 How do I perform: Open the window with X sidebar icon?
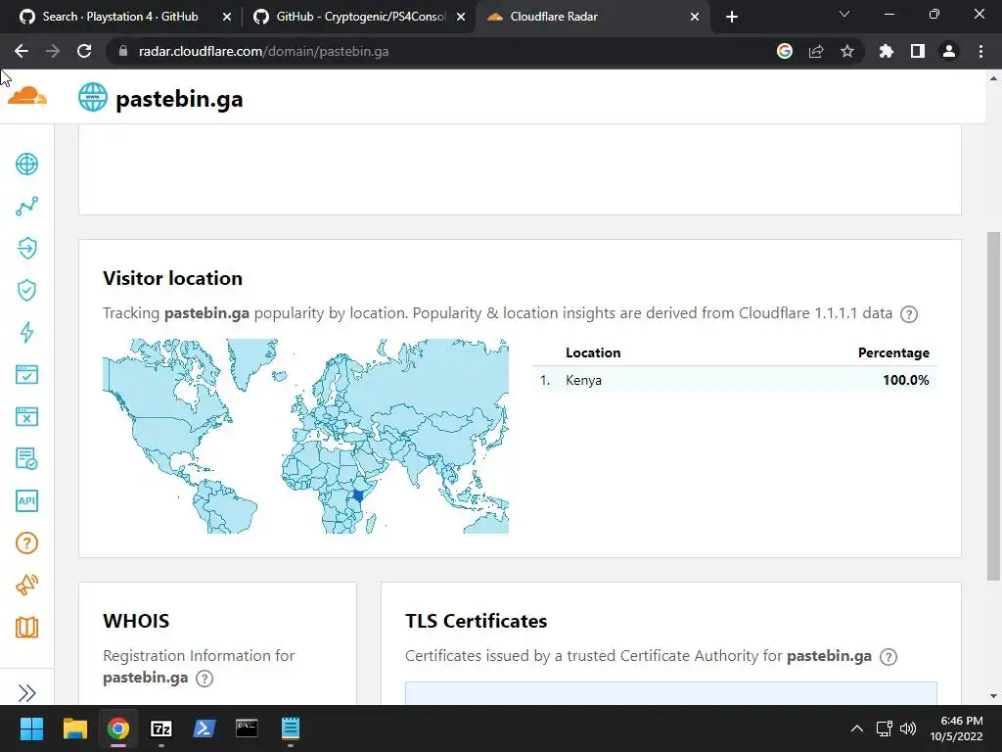[26, 417]
